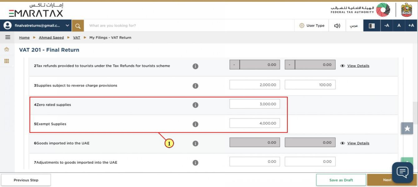418x187 pixels.
Task: Show info for Zero rated supplies
Action: click(x=195, y=105)
